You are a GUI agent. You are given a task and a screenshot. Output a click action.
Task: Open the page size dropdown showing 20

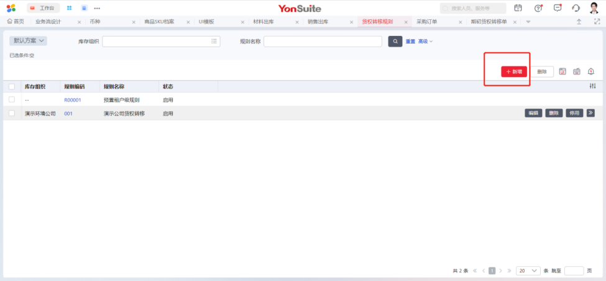(528, 271)
